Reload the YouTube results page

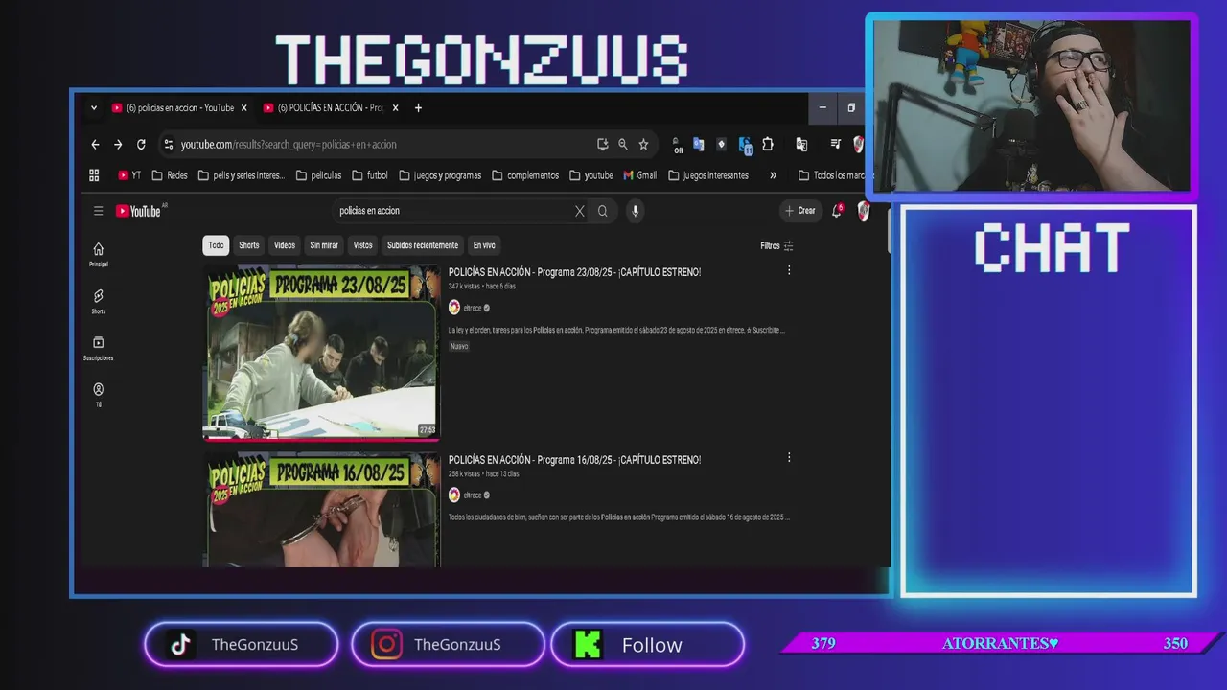pos(141,145)
